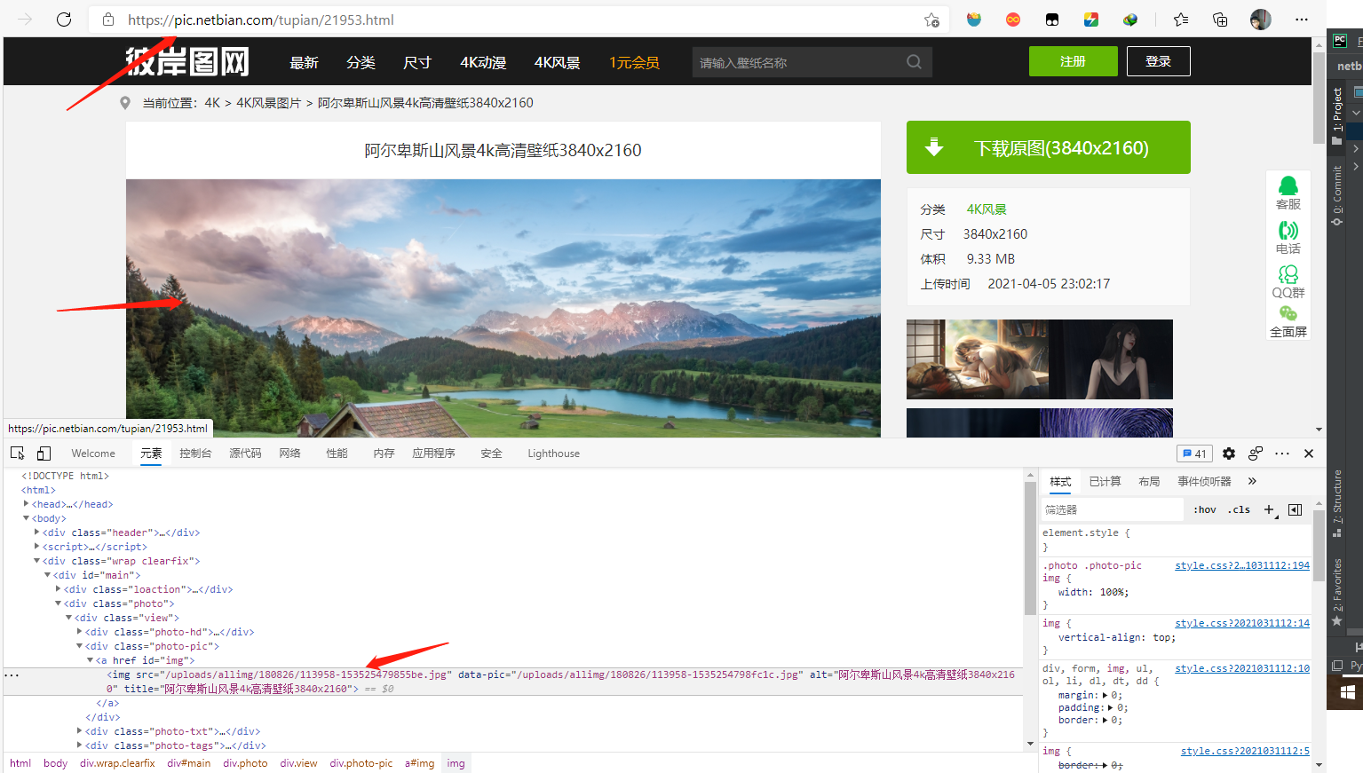Open the sleeping girl wallpaper thumbnail

[x=977, y=359]
